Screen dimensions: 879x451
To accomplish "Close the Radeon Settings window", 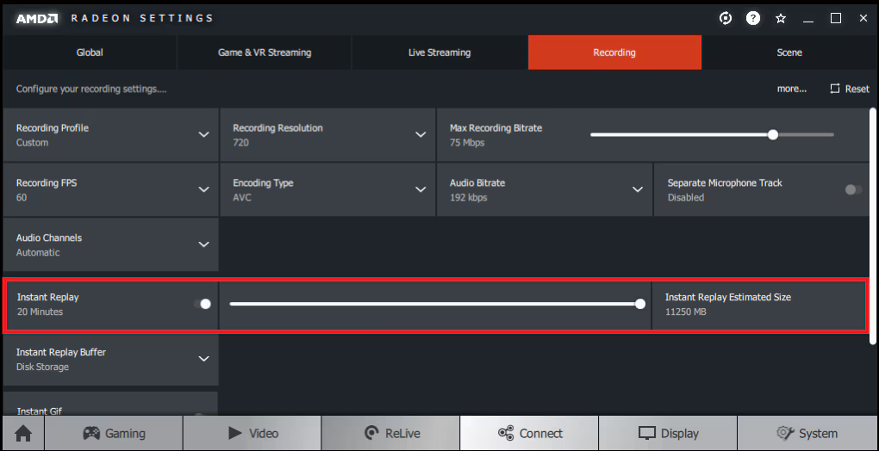I will 863,18.
